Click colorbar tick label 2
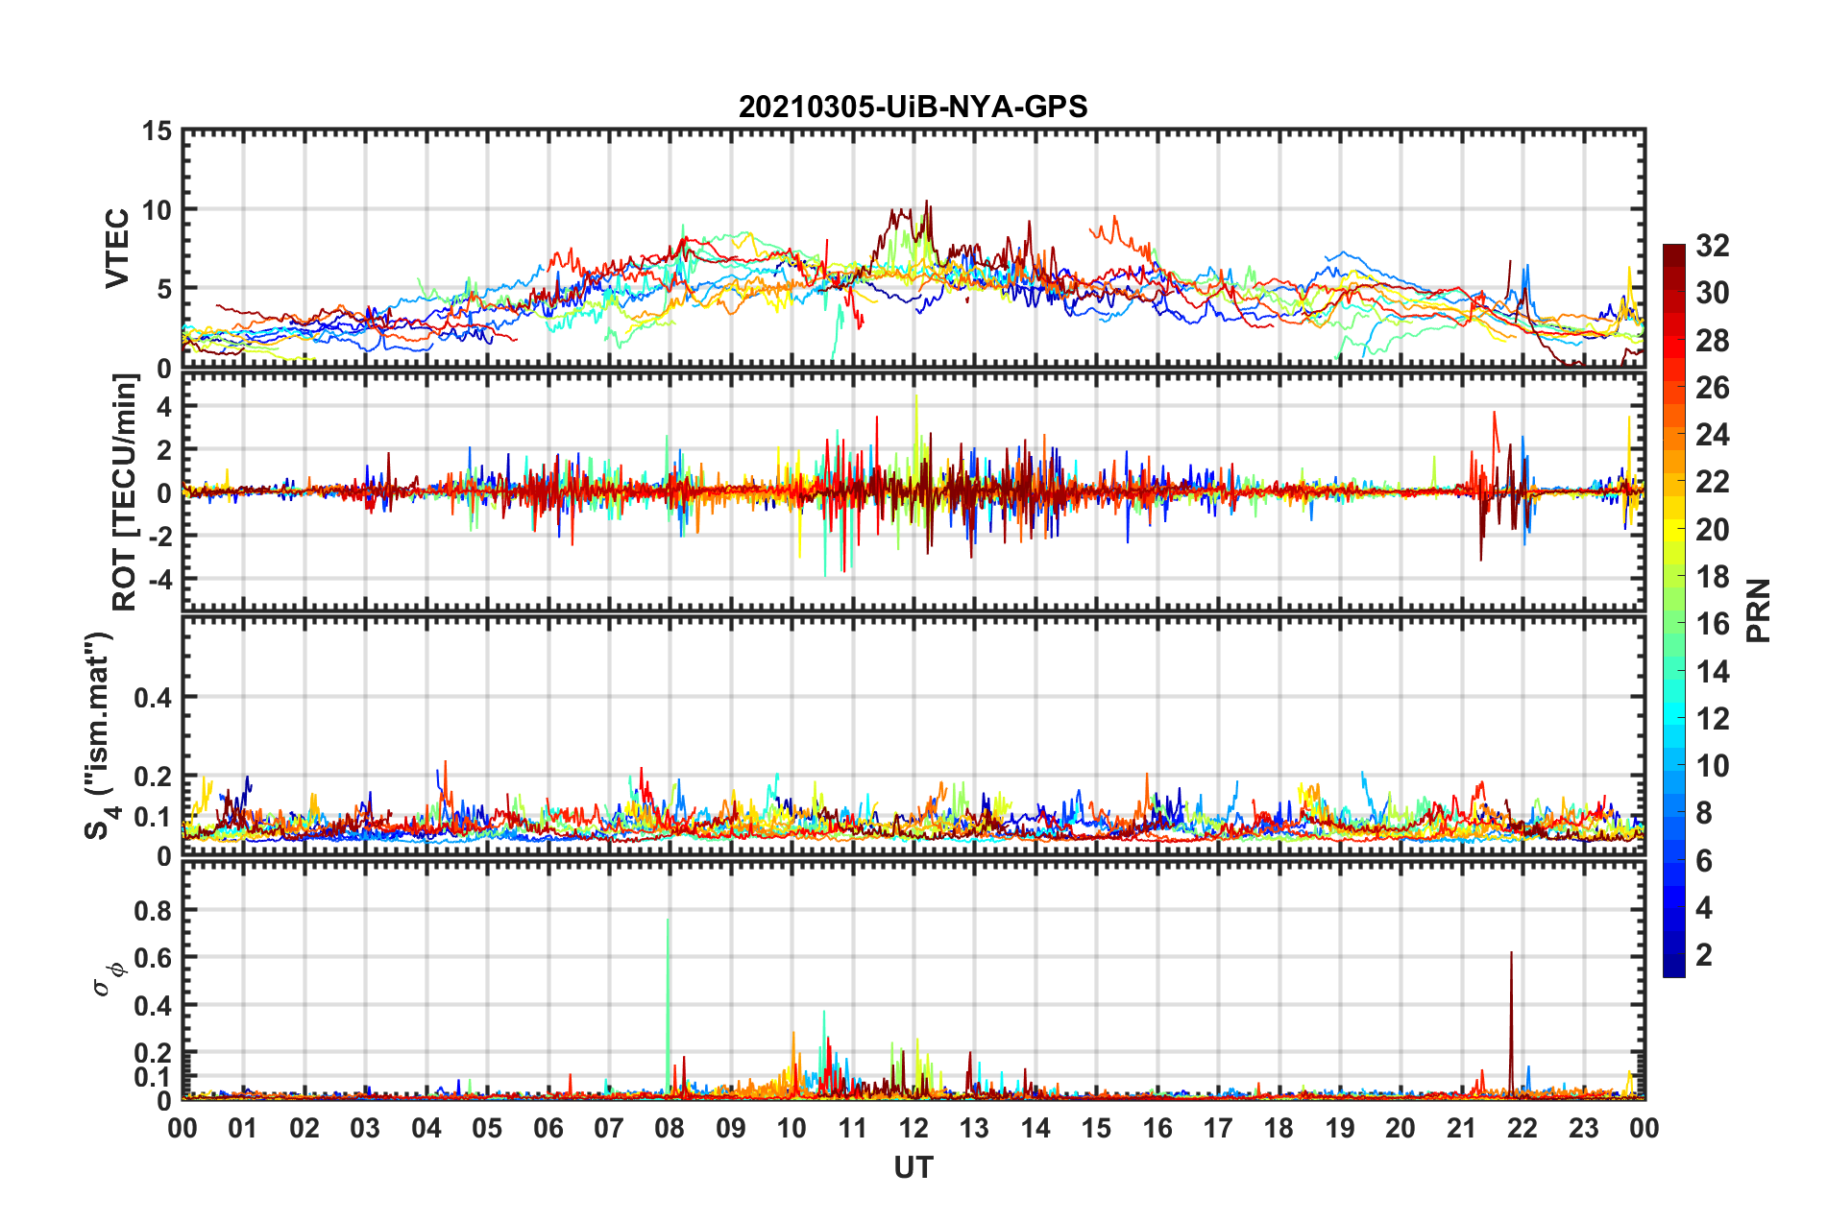Image resolution: width=1827 pixels, height=1221 pixels. (x=1704, y=954)
